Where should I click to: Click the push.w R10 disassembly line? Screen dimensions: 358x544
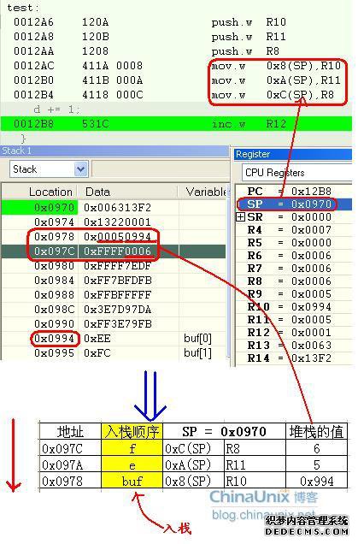tap(150, 22)
